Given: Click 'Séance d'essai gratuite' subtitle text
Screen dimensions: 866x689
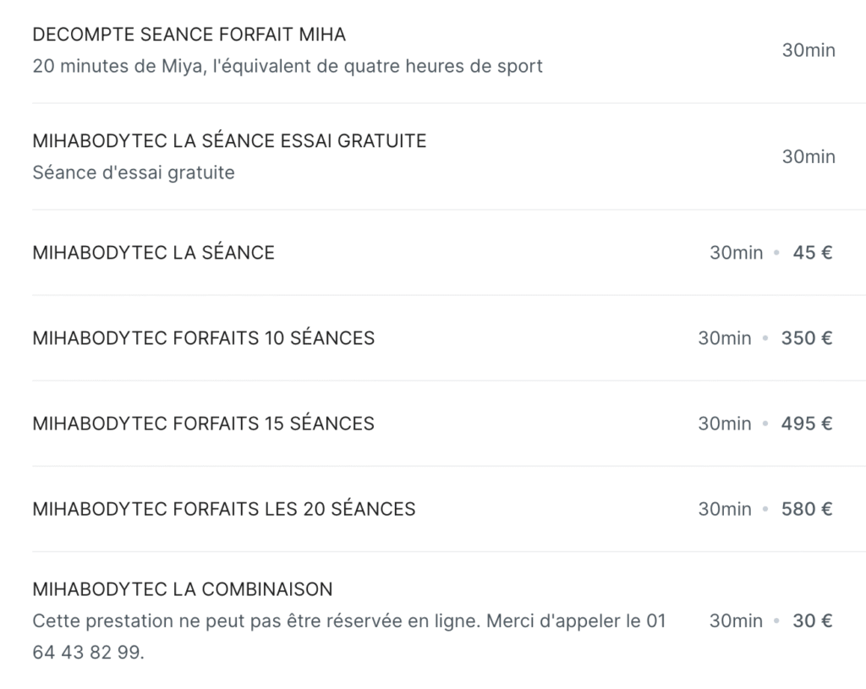Looking at the screenshot, I should [x=134, y=172].
